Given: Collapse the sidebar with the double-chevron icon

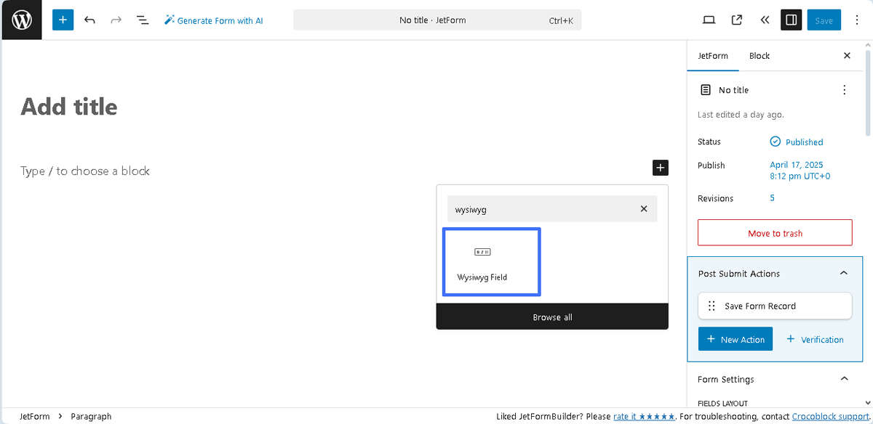Looking at the screenshot, I should (764, 20).
